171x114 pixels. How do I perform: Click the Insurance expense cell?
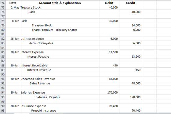tap(60, 106)
